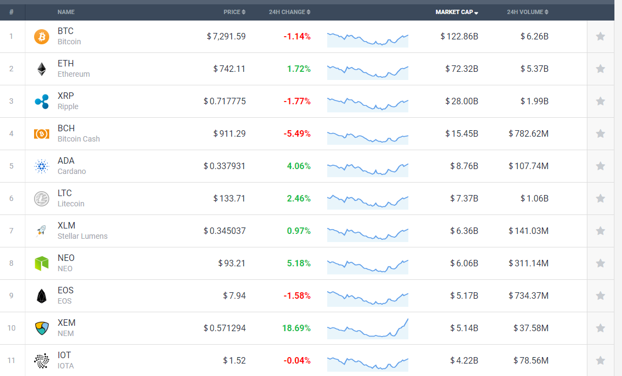Mark IOTA as favorite with star
The image size is (622, 376).
pyautogui.click(x=600, y=360)
